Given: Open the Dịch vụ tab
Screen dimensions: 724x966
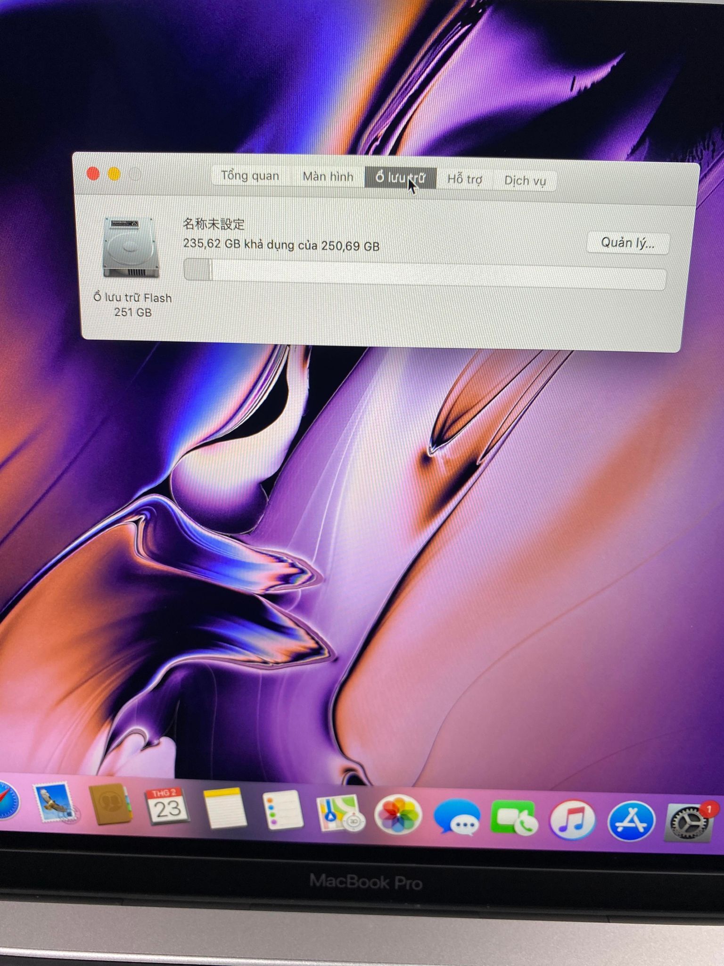Looking at the screenshot, I should [525, 181].
